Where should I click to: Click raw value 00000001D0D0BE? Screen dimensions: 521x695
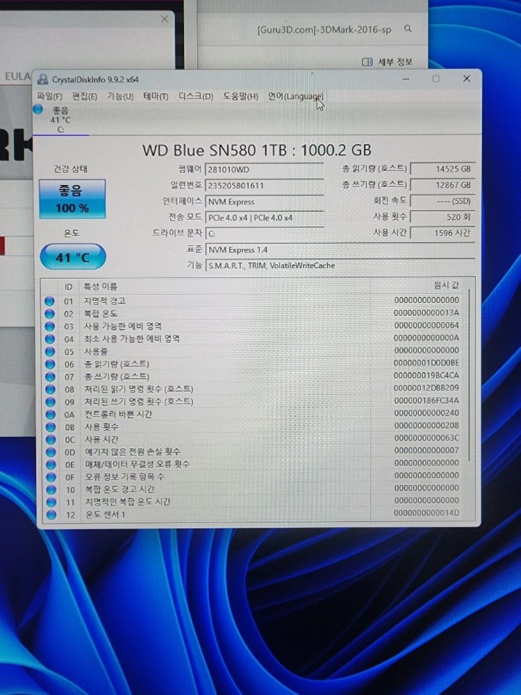tap(427, 363)
